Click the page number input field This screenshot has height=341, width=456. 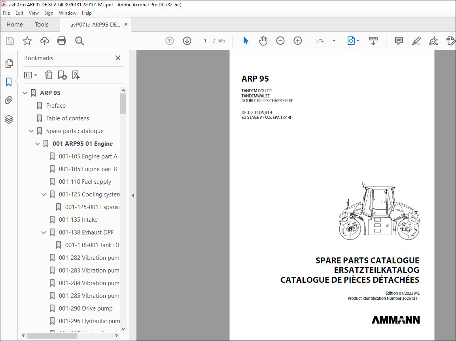(205, 41)
